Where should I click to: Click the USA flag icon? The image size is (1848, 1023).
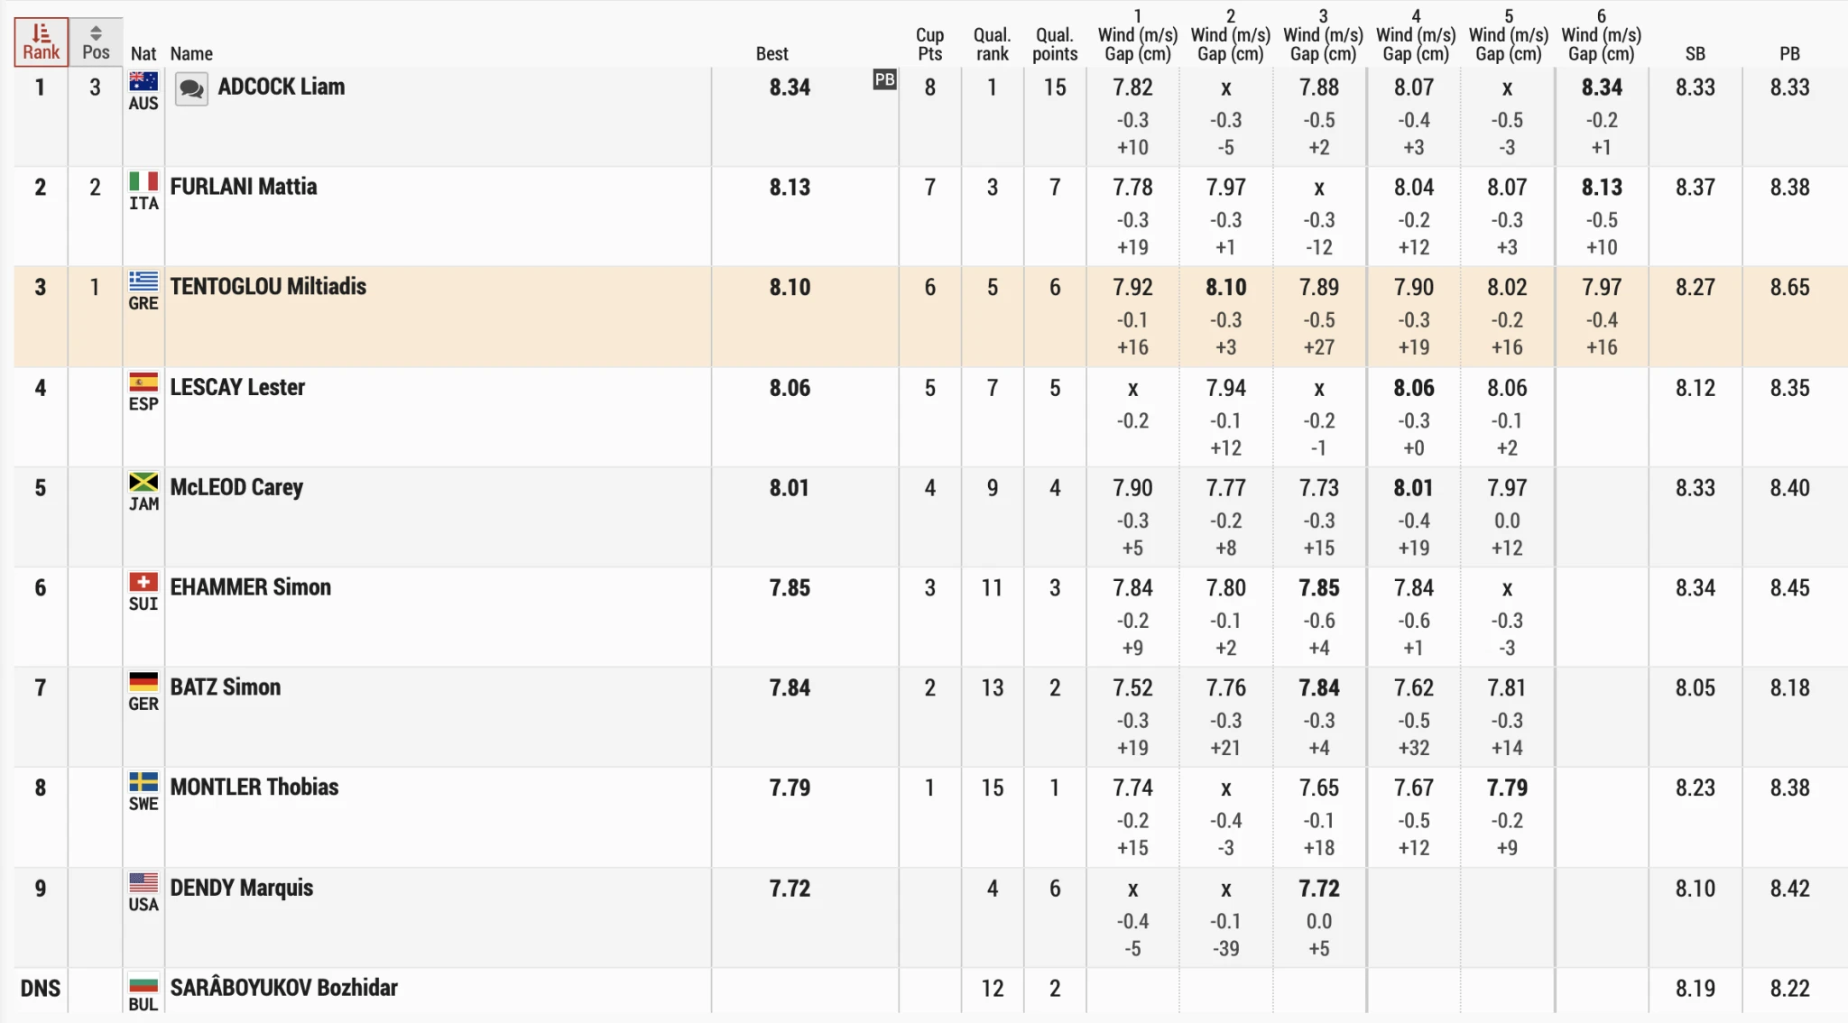[143, 882]
